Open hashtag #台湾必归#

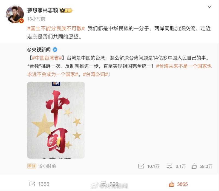click(95, 74)
